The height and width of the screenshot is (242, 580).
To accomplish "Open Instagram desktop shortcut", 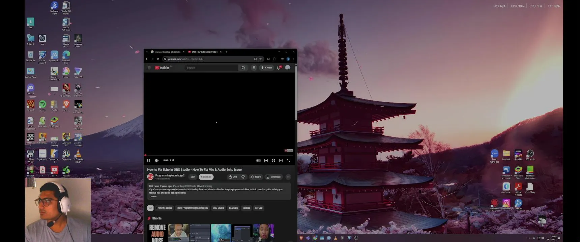I will pos(506,204).
